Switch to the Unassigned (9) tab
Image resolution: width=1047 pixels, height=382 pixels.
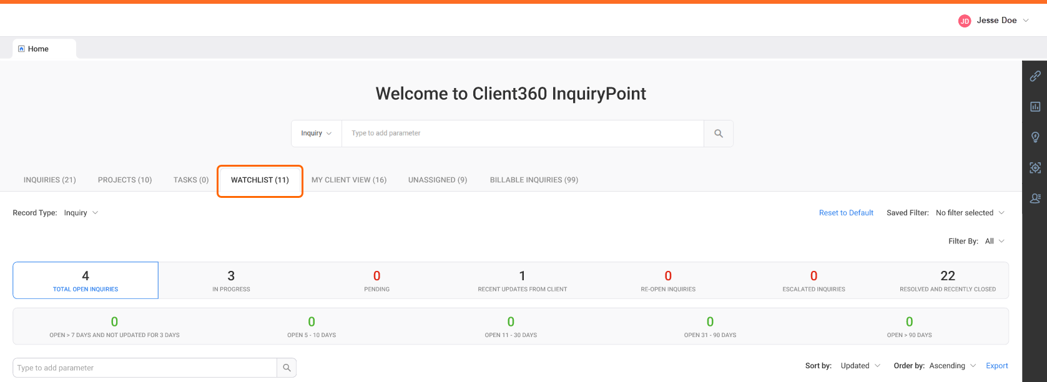point(438,180)
